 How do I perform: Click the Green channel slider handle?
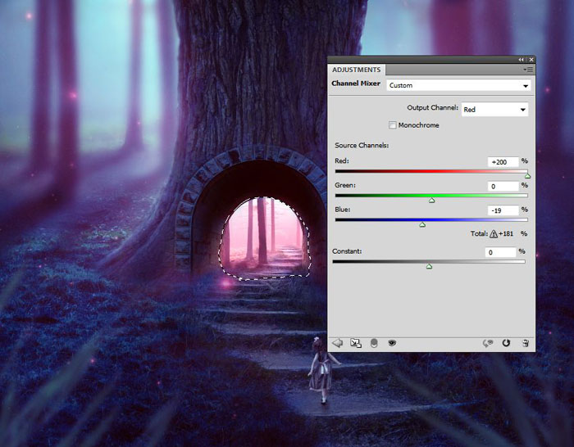432,200
